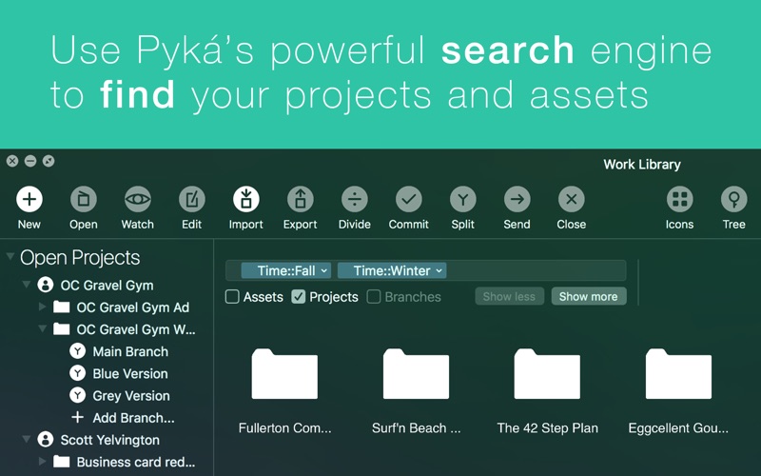The height and width of the screenshot is (476, 761).
Task: Click the Edit toolbar icon
Action: click(192, 199)
